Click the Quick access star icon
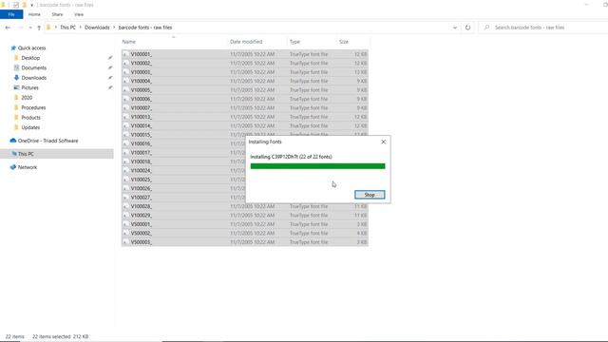Viewport: 608px width, 342px height. tap(13, 48)
